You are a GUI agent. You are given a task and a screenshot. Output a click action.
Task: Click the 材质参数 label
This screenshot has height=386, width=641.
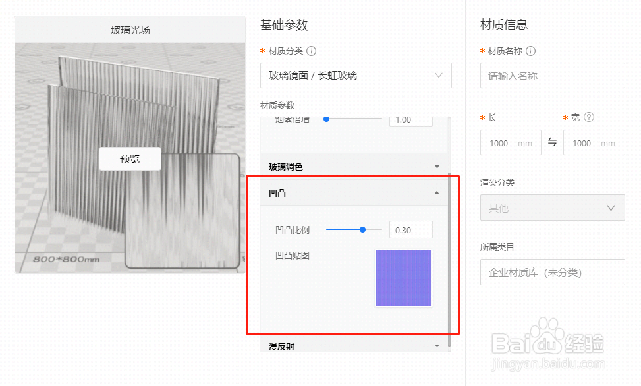point(277,105)
